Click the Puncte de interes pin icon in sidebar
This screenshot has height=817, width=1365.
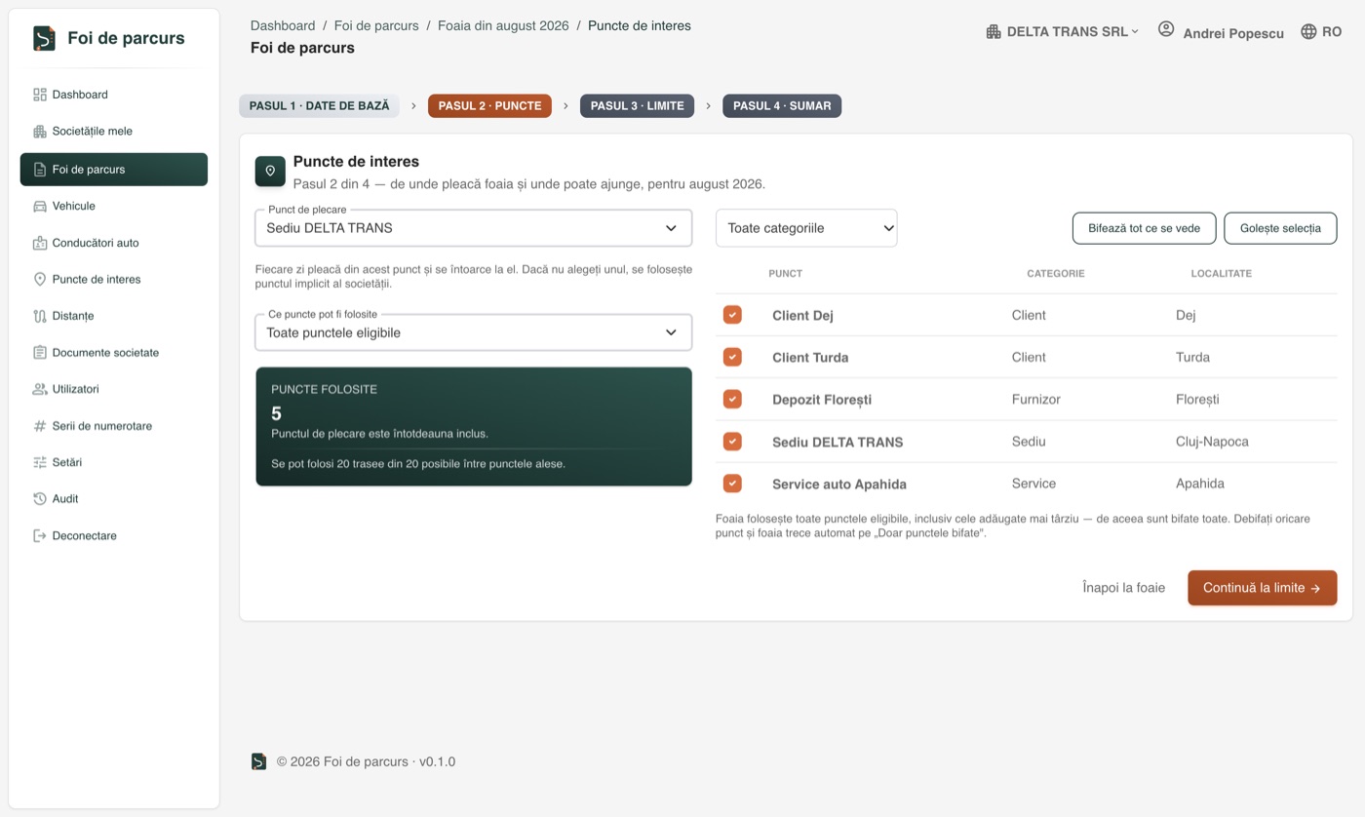pyautogui.click(x=40, y=280)
